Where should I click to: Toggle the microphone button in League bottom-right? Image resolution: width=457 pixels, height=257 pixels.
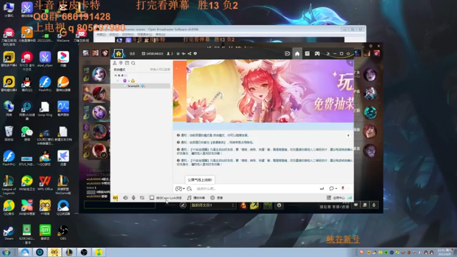tap(374, 205)
